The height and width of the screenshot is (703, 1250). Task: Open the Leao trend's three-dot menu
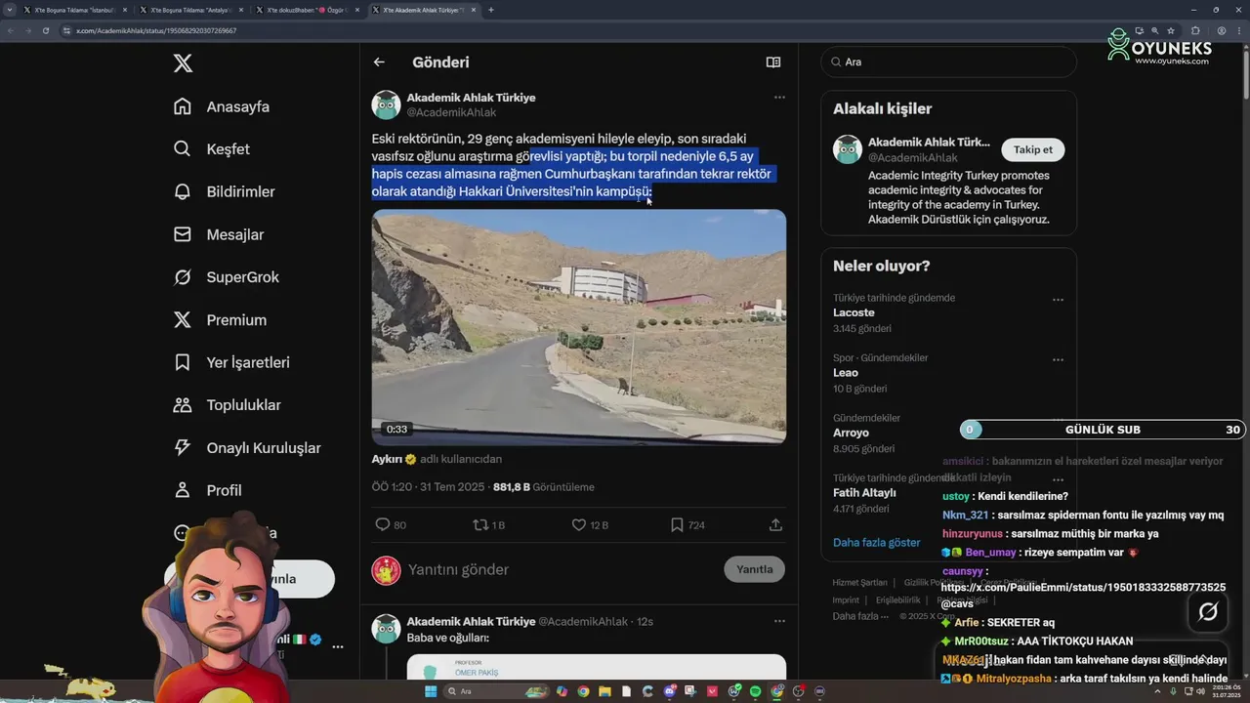1058,360
